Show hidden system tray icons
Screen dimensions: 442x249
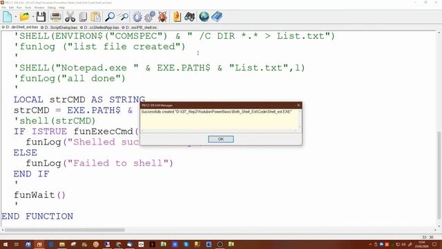370,244
